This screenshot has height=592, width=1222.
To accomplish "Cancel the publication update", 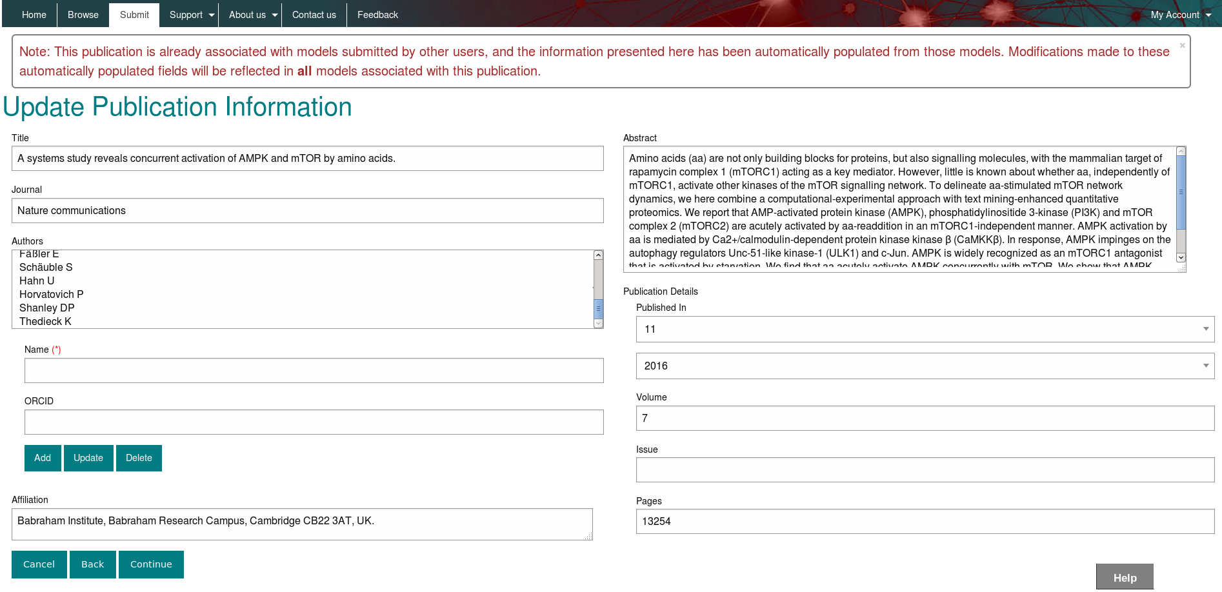I will click(x=39, y=564).
